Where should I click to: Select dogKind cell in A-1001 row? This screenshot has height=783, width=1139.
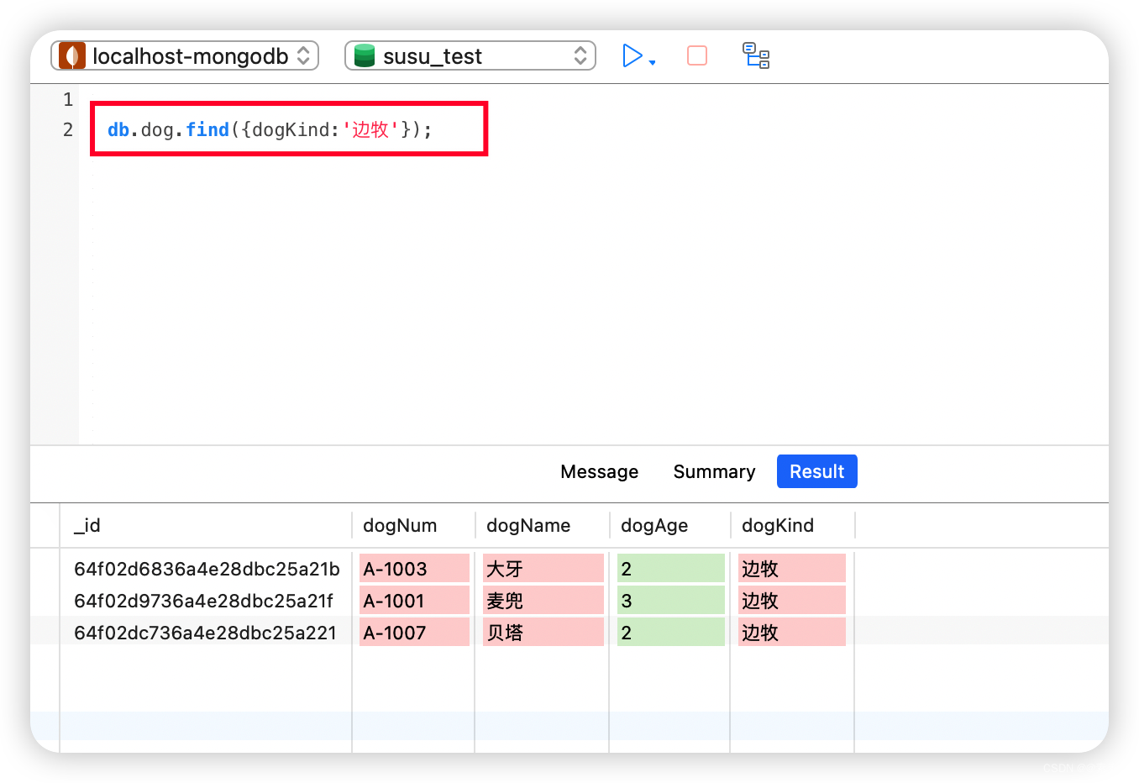tap(792, 601)
